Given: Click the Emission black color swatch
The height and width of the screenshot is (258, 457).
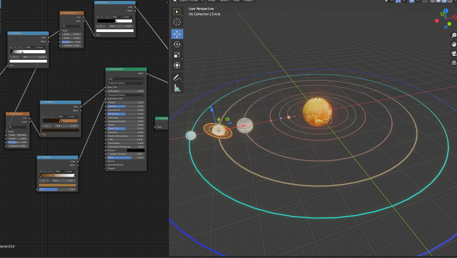Looking at the screenshot, I should [x=136, y=150].
